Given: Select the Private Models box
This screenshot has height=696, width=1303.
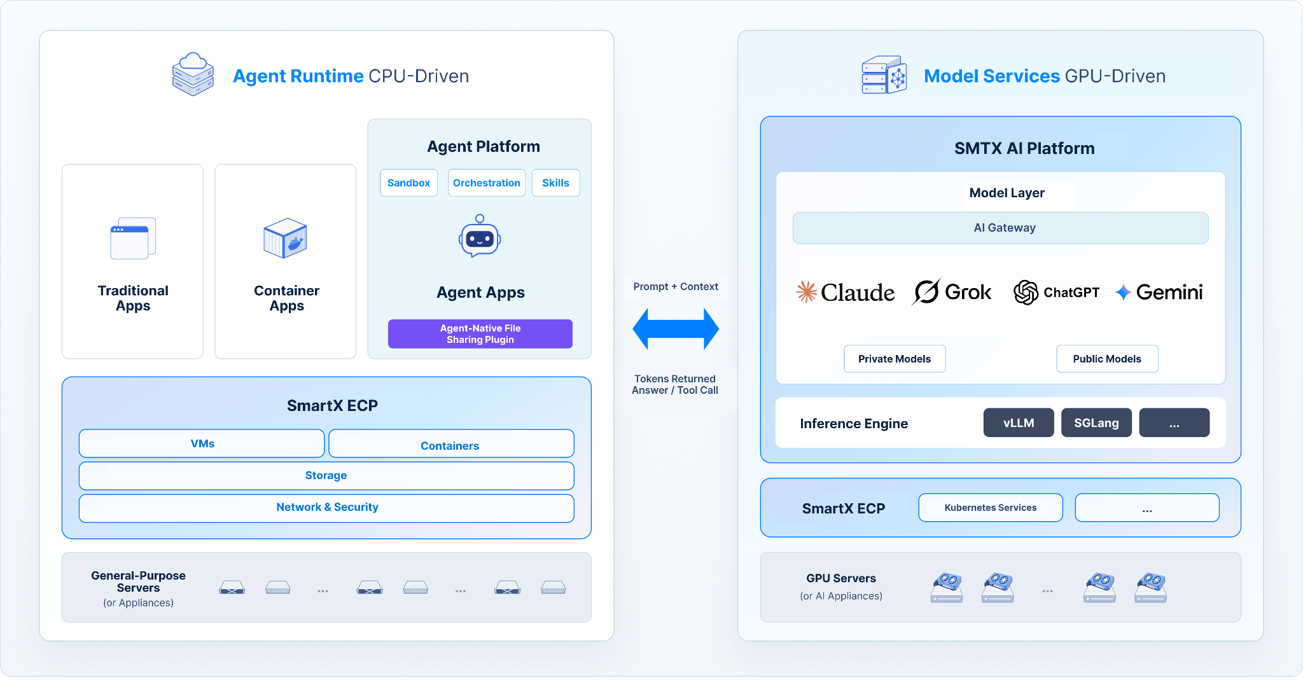Looking at the screenshot, I should [895, 359].
